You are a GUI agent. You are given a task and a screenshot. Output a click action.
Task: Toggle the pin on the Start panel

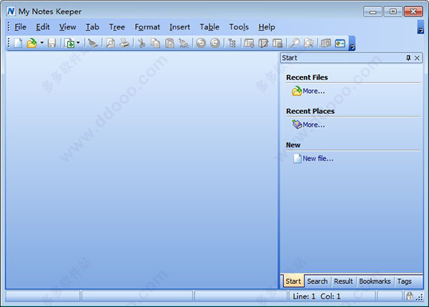click(408, 58)
